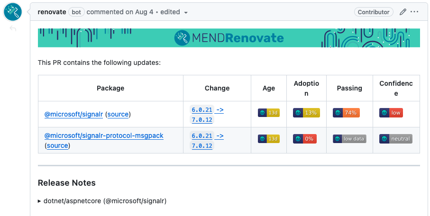This screenshot has height=216, width=430.
Task: Click the low data passing badge
Action: 349,139
